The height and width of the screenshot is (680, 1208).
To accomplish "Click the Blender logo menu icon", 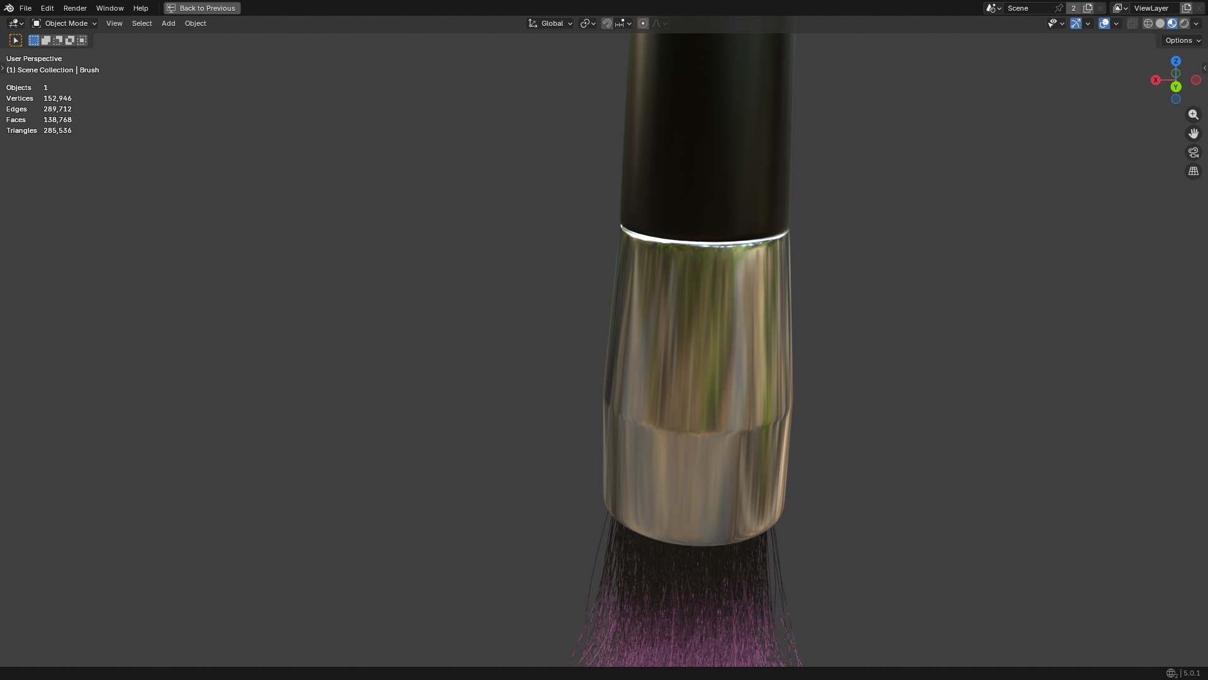I will click(9, 8).
